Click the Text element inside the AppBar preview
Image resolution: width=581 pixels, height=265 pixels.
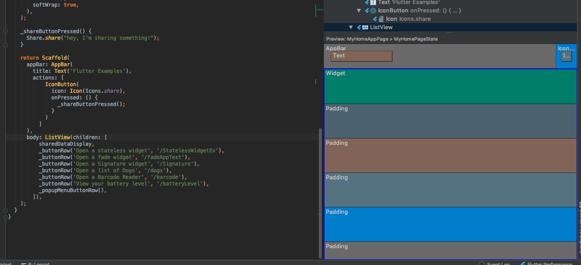tap(361, 56)
